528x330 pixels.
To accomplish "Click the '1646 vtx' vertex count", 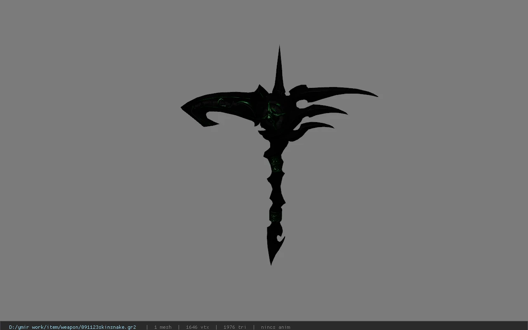I will point(197,327).
